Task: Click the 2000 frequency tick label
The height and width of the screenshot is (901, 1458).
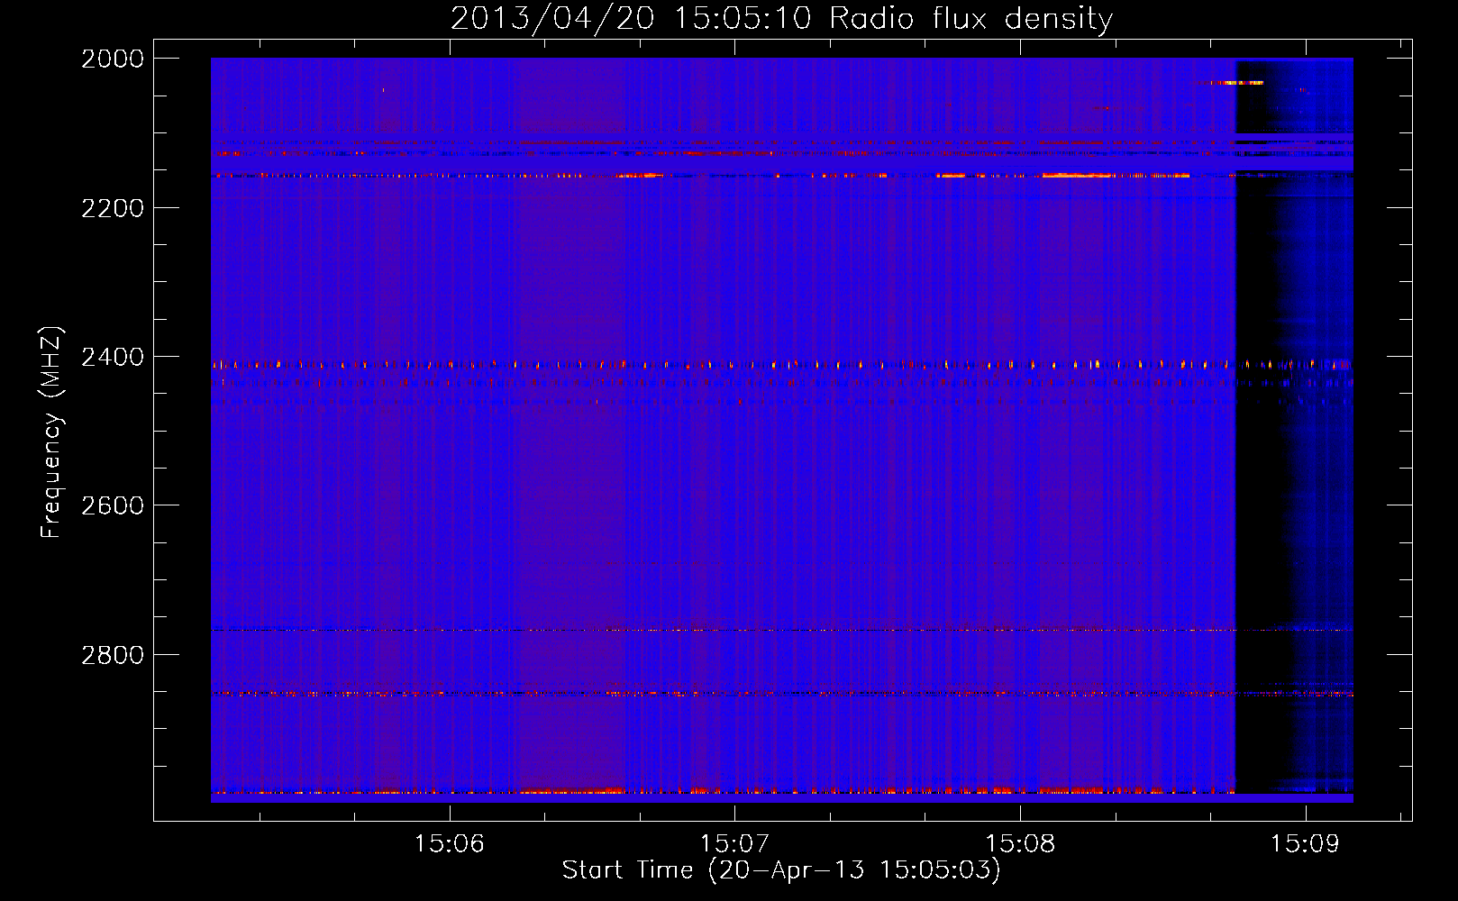Action: (x=113, y=59)
